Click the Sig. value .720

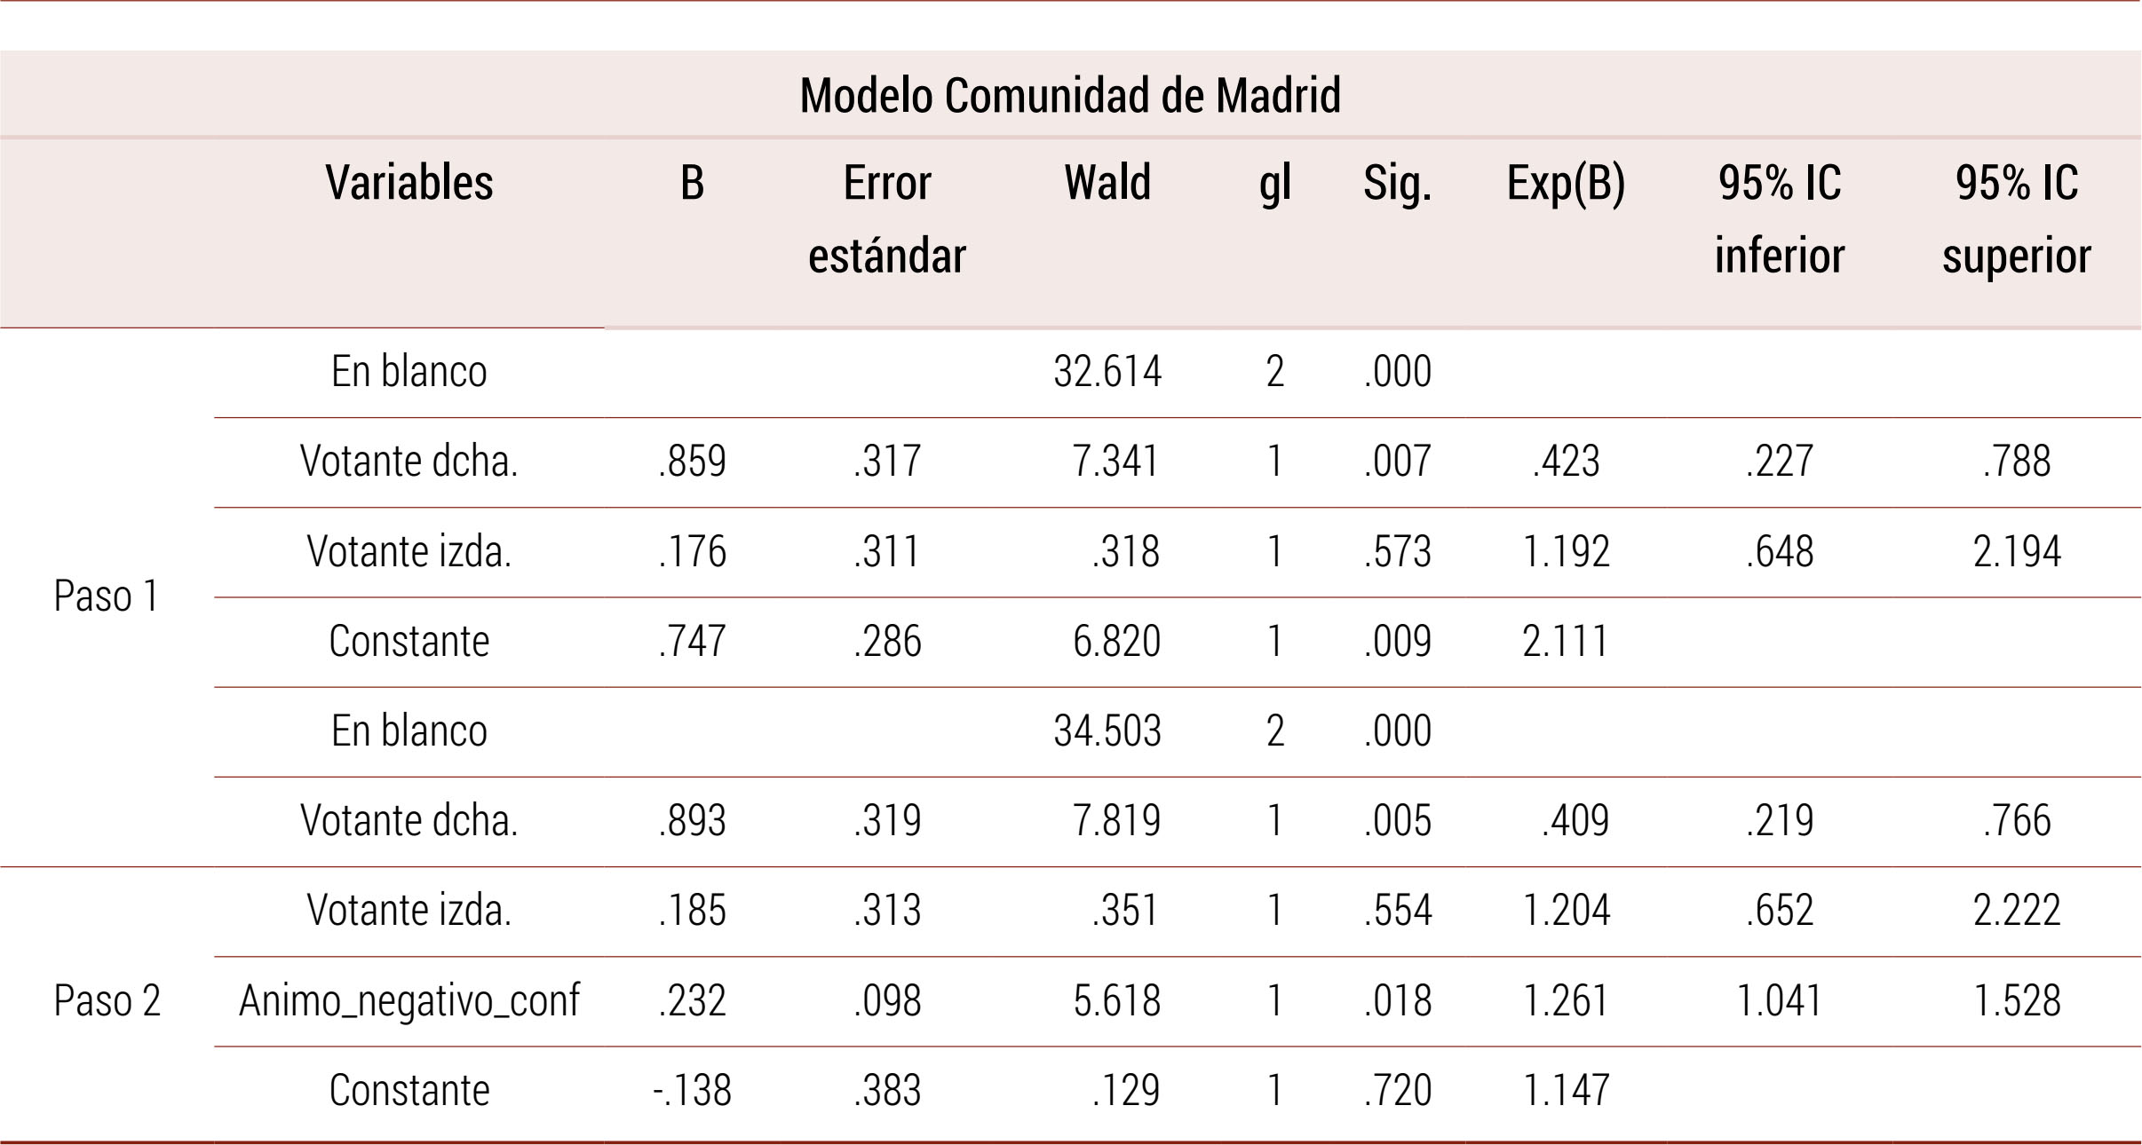click(1397, 1091)
